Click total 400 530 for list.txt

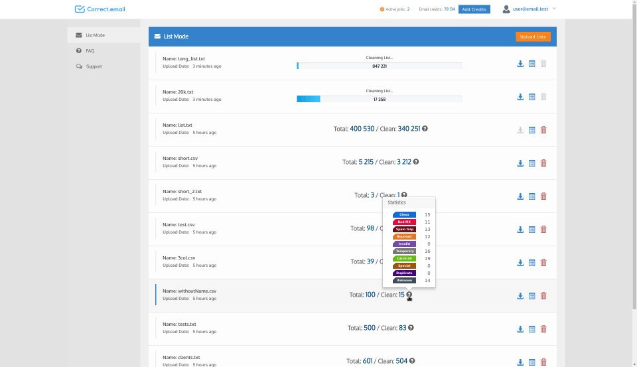point(362,129)
